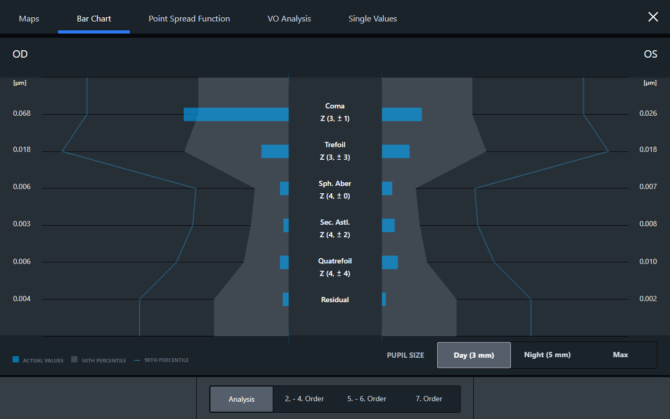
Task: Click the OD Coma blue bar
Action: (236, 114)
